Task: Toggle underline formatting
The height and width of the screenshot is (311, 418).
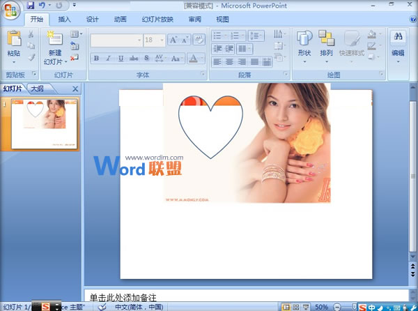Action: click(121, 58)
